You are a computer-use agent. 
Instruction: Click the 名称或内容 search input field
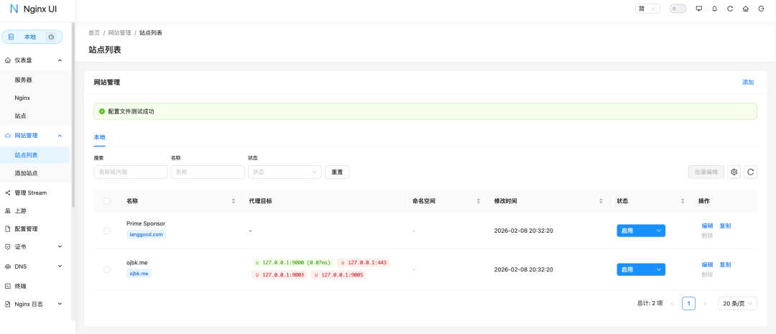130,172
